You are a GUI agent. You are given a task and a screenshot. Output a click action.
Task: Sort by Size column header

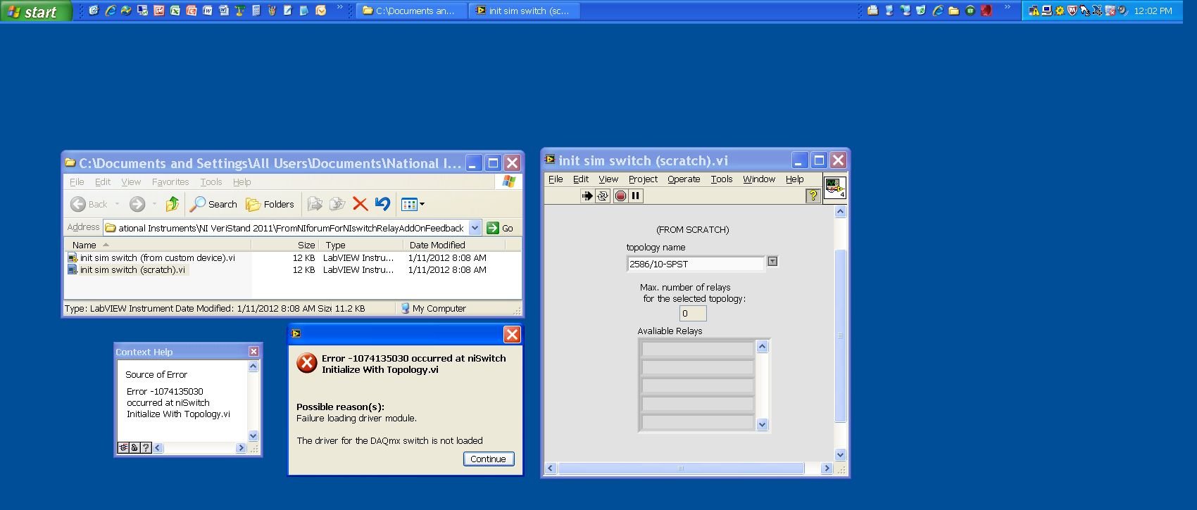[x=285, y=245]
